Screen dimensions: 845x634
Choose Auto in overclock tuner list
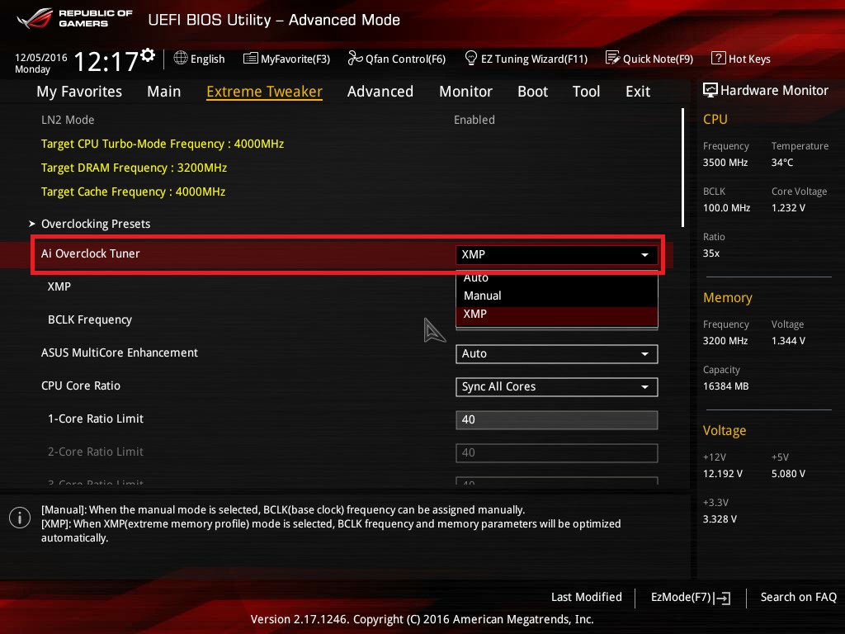(557, 278)
